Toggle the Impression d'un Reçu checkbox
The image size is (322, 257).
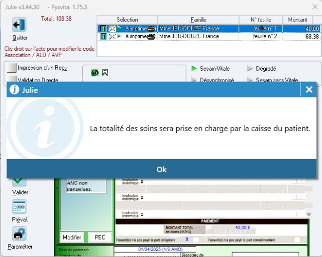pos(11,68)
